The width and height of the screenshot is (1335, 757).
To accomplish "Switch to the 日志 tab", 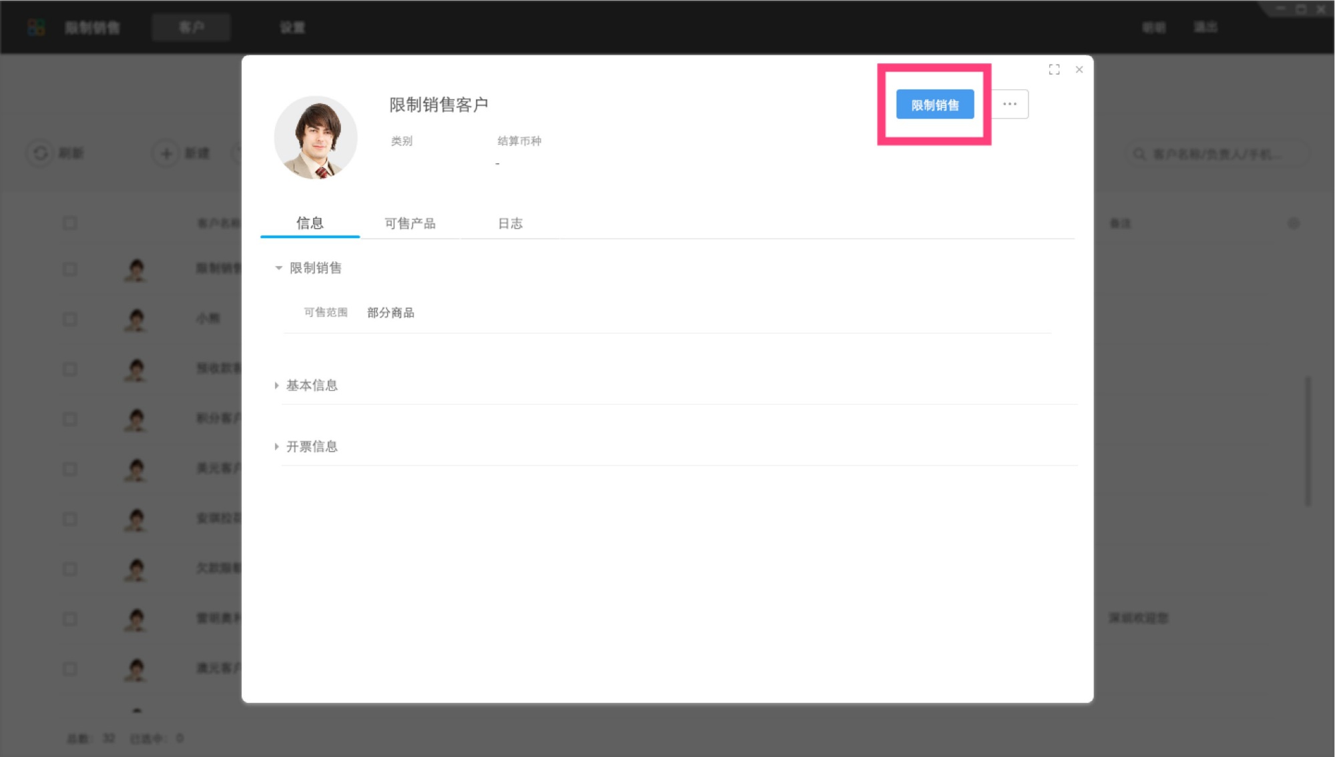I will click(510, 223).
